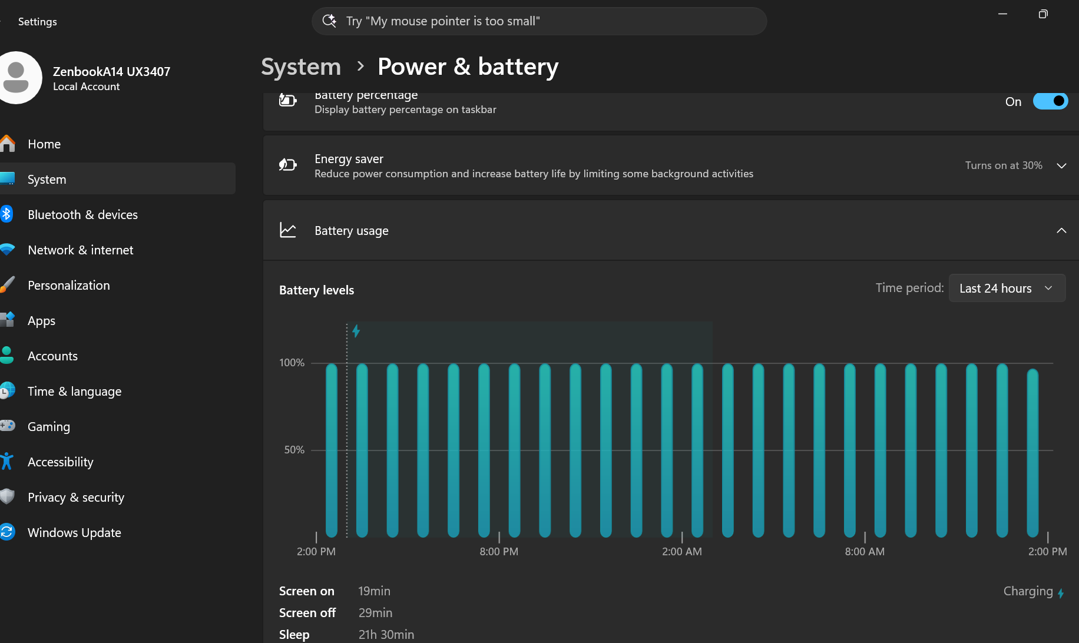Select the last battery level bar near 2:00 PM
This screenshot has height=643, width=1079.
pyautogui.click(x=1032, y=453)
